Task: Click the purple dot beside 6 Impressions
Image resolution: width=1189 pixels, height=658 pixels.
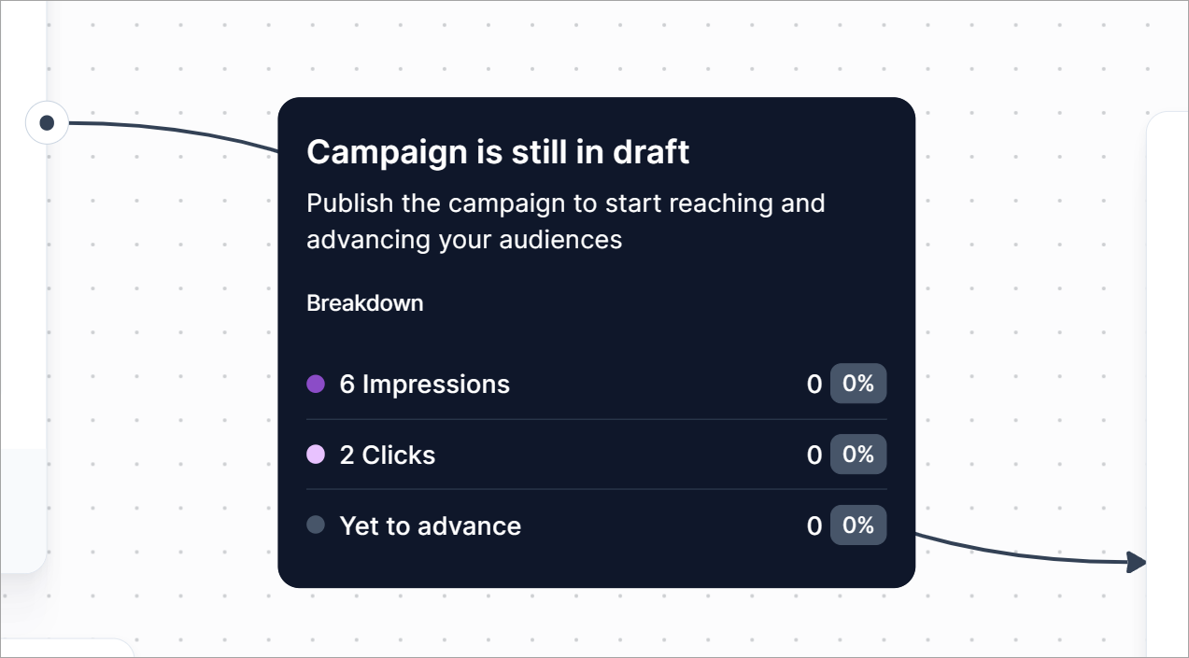Action: tap(316, 384)
